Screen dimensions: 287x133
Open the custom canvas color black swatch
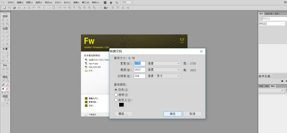121,105
